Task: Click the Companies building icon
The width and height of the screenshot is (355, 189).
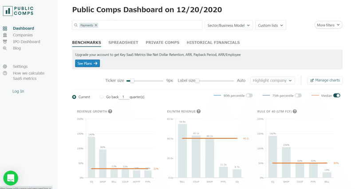Action: 5,35
